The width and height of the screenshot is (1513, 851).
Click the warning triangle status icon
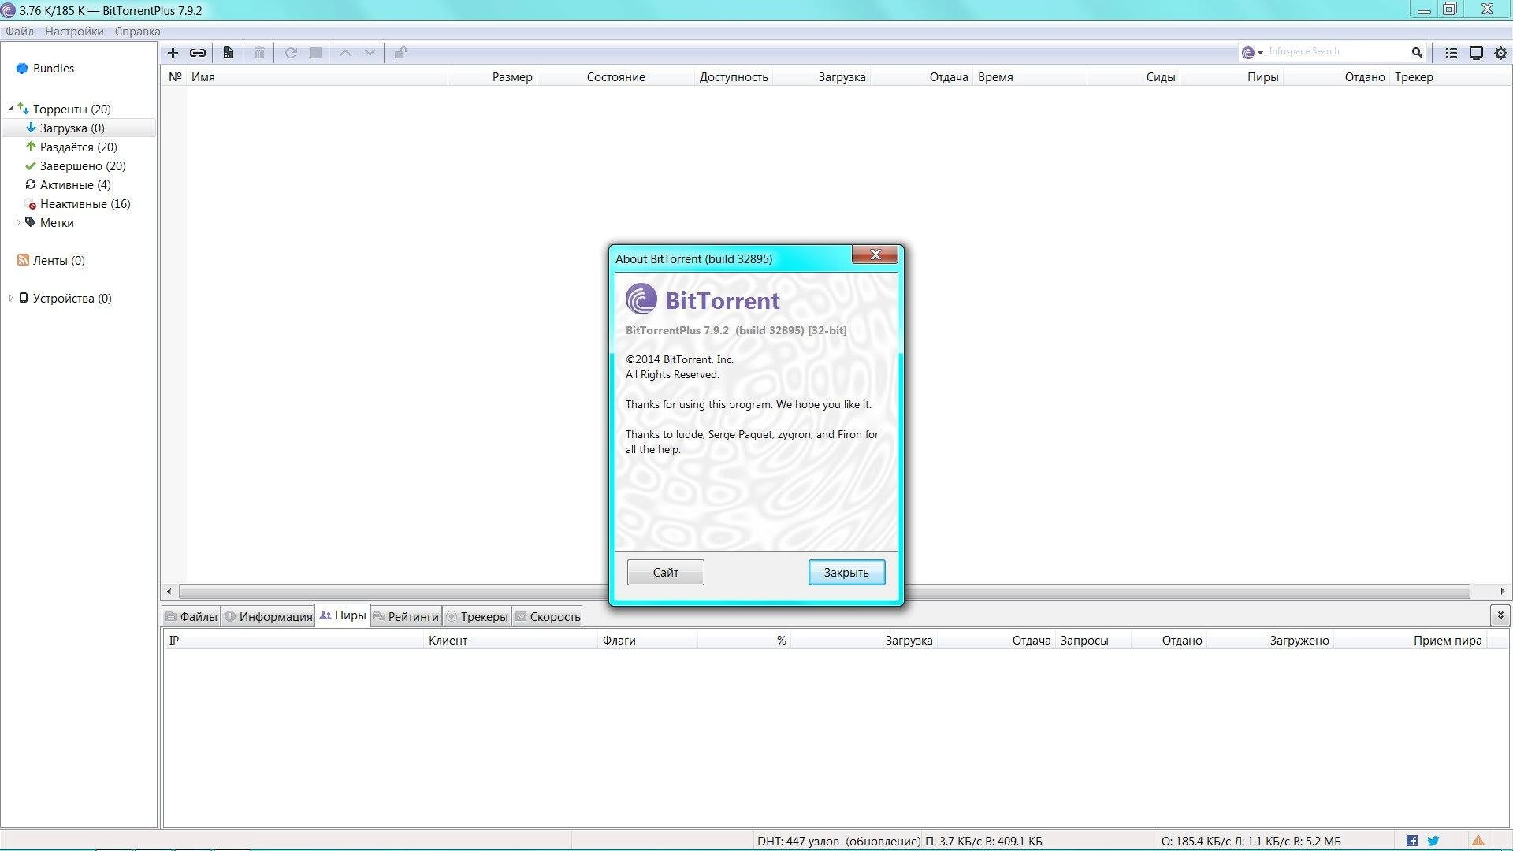coord(1478,841)
